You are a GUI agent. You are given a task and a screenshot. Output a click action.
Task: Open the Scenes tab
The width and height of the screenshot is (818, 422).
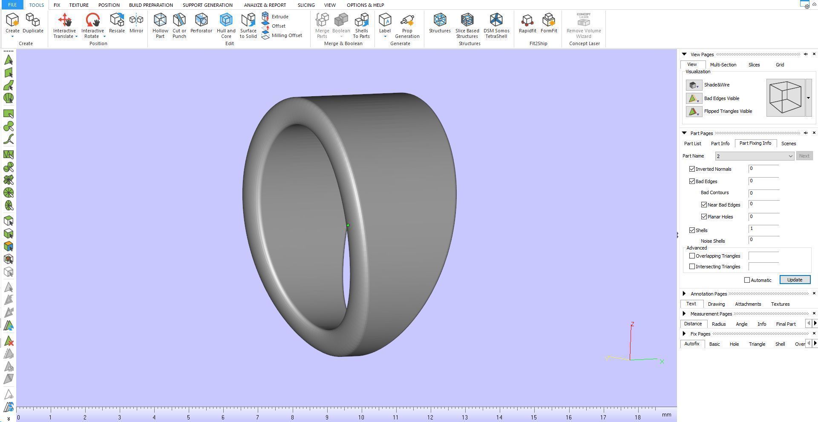coord(789,144)
